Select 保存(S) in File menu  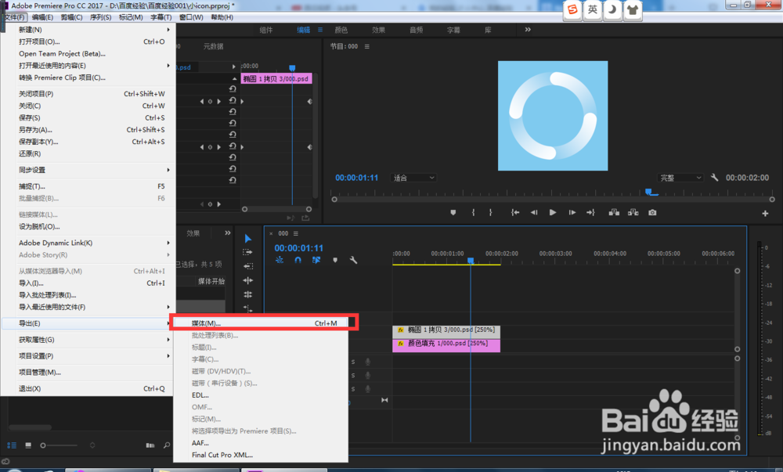[x=88, y=117]
